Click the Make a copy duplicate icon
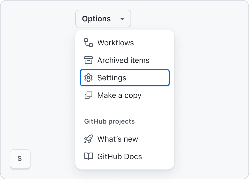 tap(88, 95)
